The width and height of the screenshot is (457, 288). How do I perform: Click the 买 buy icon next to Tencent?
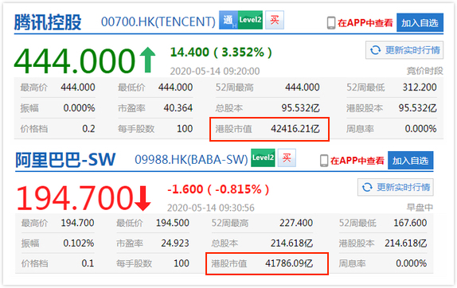(275, 20)
